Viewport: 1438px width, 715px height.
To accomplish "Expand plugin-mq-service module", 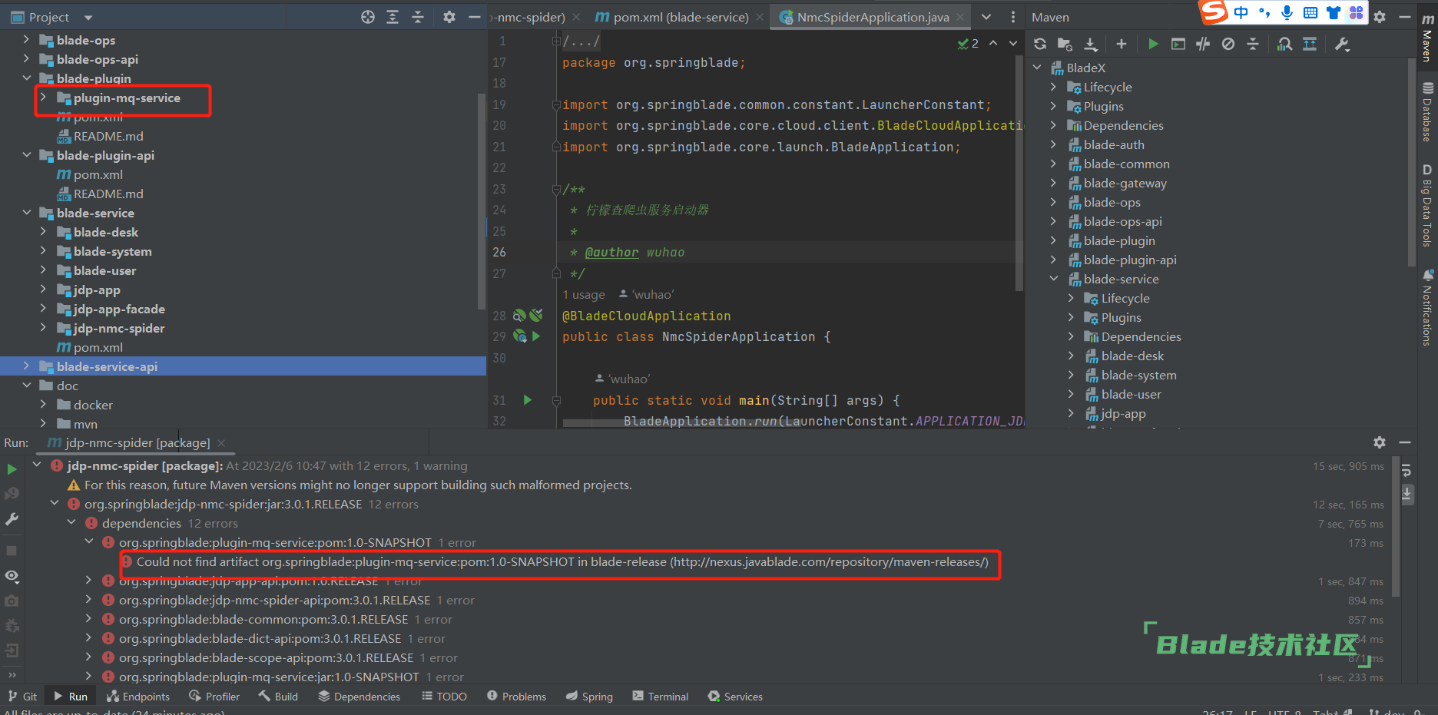I will click(x=44, y=97).
